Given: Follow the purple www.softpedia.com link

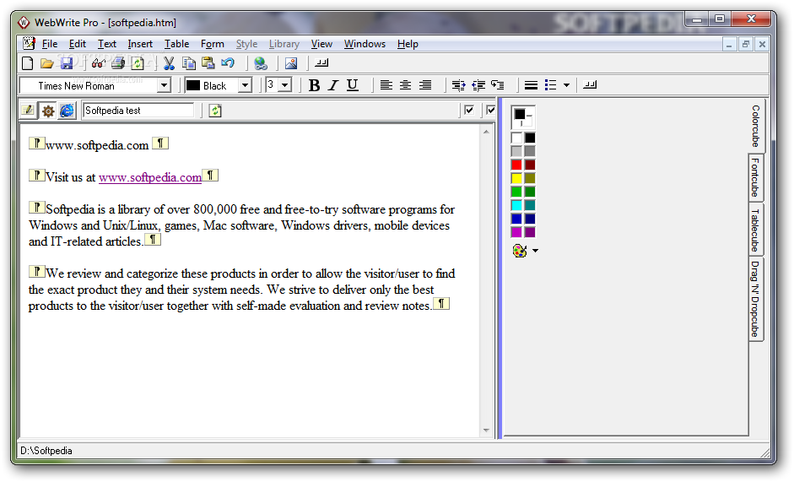Looking at the screenshot, I should point(150,177).
